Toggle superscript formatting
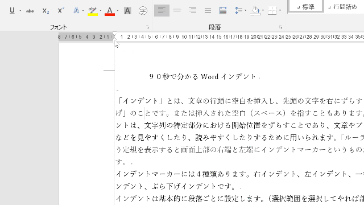 61,10
